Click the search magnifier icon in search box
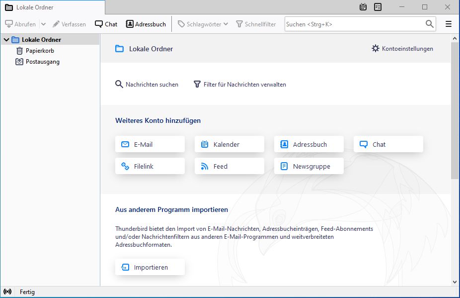 click(x=430, y=24)
